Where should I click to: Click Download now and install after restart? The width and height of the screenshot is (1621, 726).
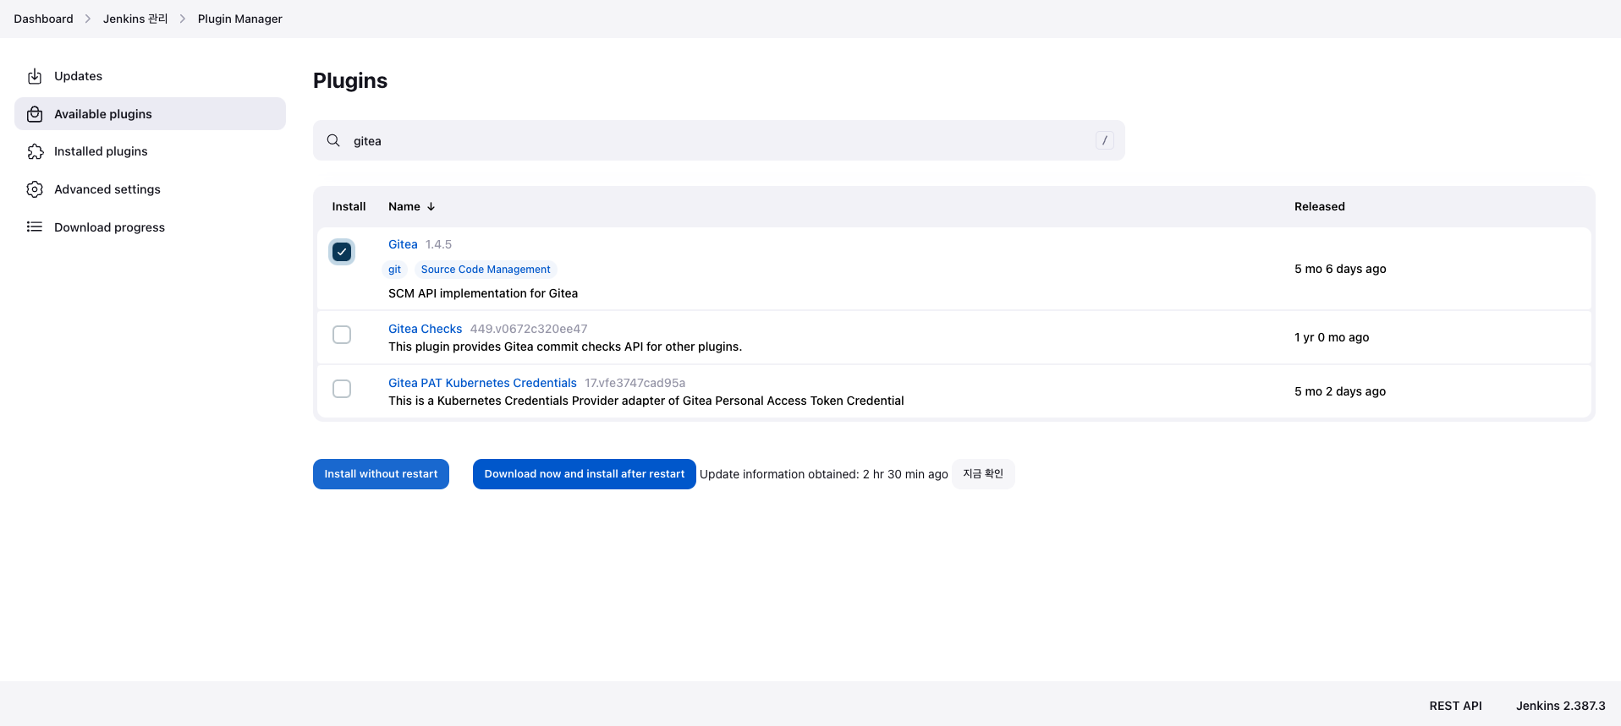pyautogui.click(x=585, y=474)
